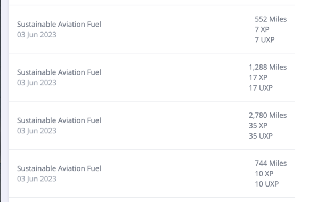Select the "17 UXP" value
The image size is (309, 202).
click(261, 88)
